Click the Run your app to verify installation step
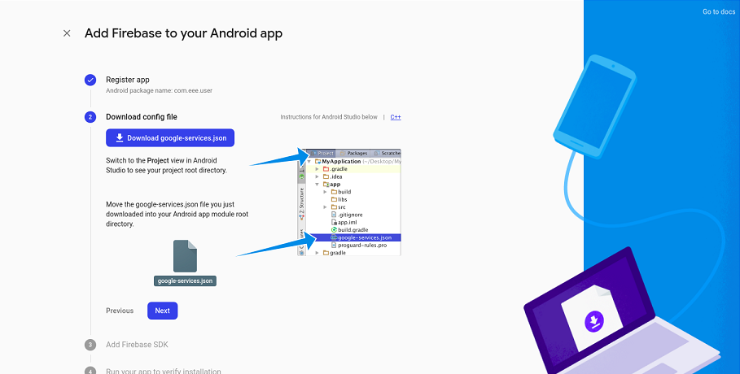This screenshot has height=374, width=740. (x=164, y=372)
